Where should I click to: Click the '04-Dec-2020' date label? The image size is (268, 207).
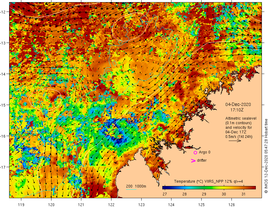pyautogui.click(x=238, y=104)
